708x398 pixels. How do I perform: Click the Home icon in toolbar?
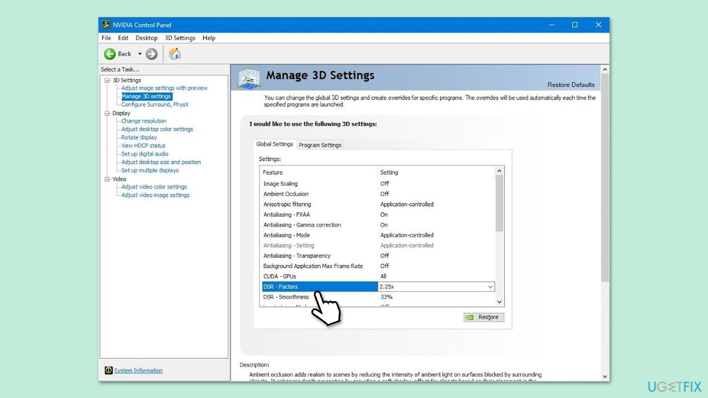pos(175,54)
